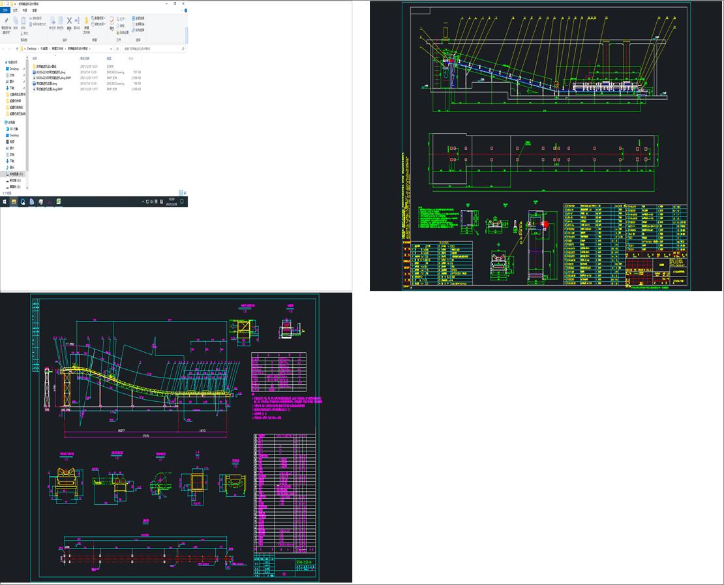Sort by the Name column header
The width and height of the screenshot is (724, 585).
coord(35,59)
